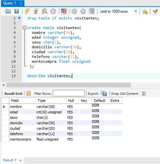Click the Key column header
The width and height of the screenshot is (160, 164).
point(84,101)
